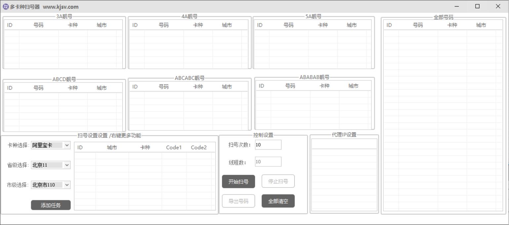The height and width of the screenshot is (225, 509).
Task: Click the 停止扫号 stop scanning button
Action: click(x=278, y=181)
